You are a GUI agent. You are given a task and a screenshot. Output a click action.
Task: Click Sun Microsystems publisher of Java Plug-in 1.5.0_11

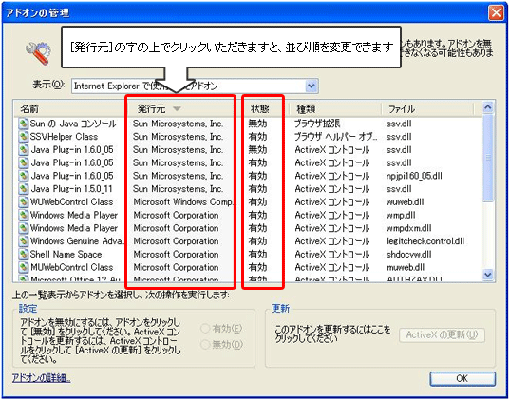178,189
